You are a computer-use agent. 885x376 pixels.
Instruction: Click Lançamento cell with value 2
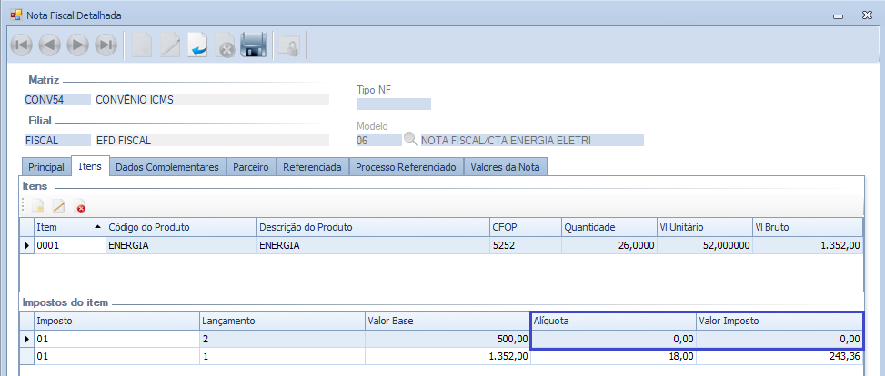(282, 340)
